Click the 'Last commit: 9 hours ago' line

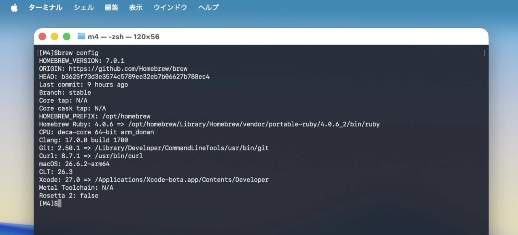click(83, 85)
